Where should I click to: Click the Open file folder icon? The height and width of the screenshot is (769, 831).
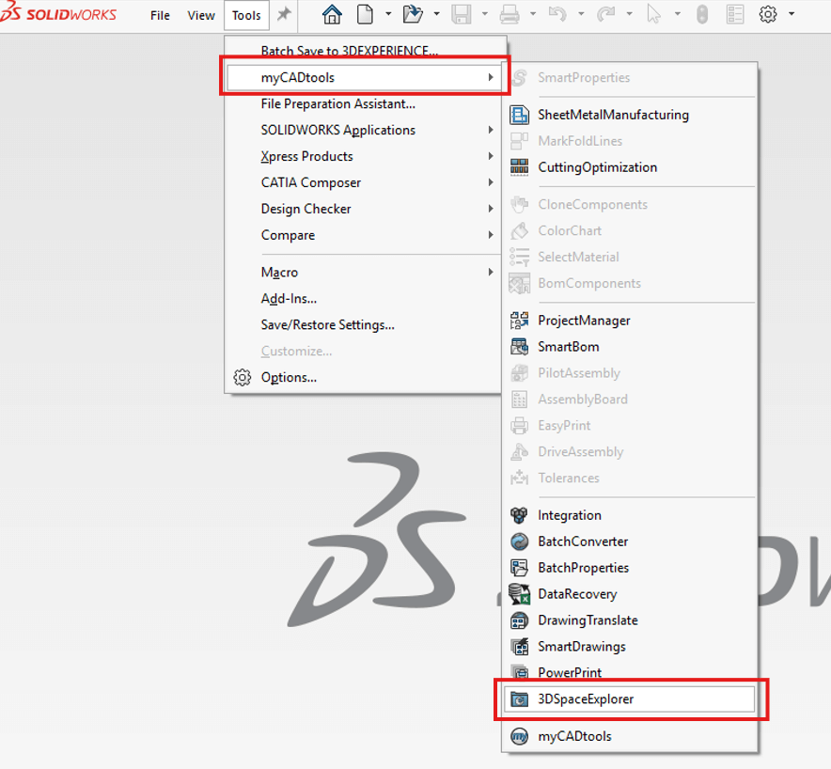coord(412,14)
